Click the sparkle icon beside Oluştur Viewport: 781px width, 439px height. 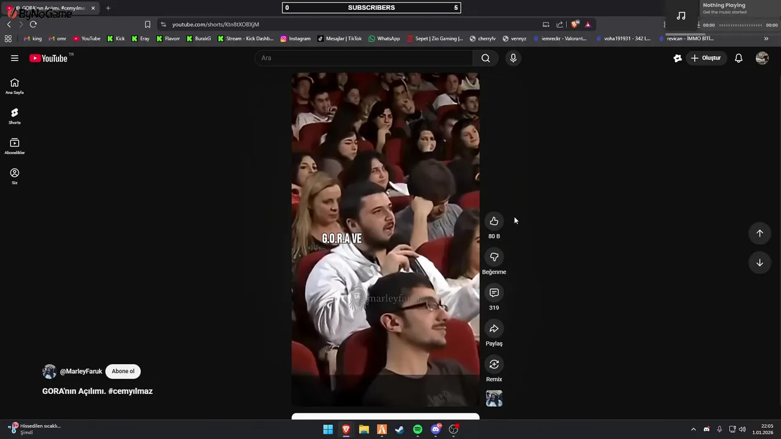pyautogui.click(x=677, y=58)
